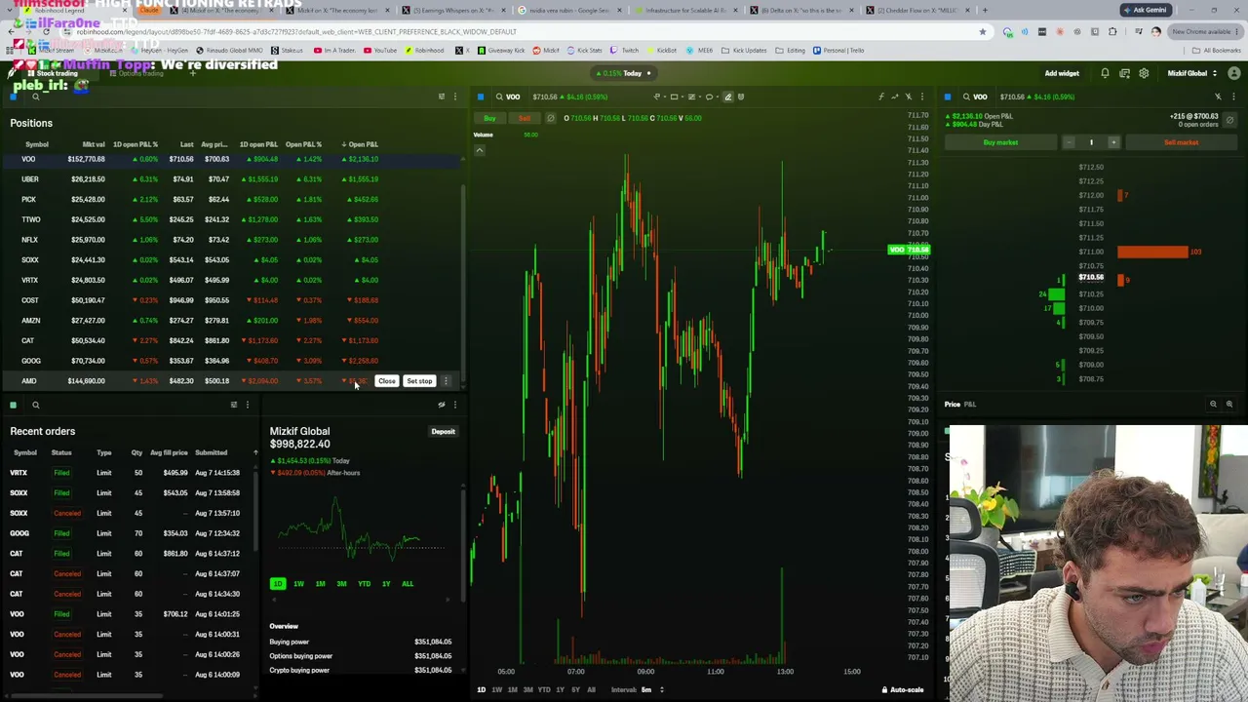The image size is (1248, 702).
Task: Click Set stop on the AMD row
Action: click(419, 381)
